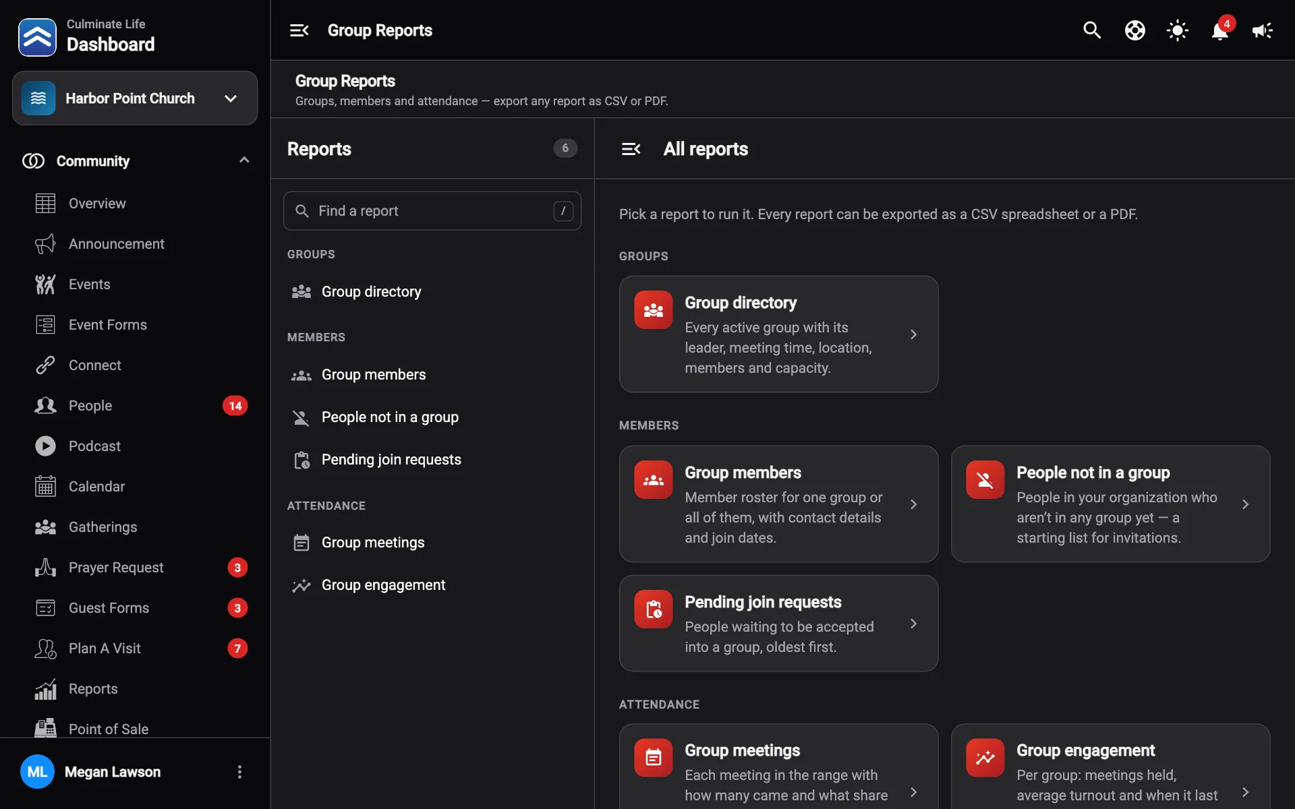This screenshot has height=809, width=1295.
Task: Click chevron on People not in a group card
Action: point(1246,504)
